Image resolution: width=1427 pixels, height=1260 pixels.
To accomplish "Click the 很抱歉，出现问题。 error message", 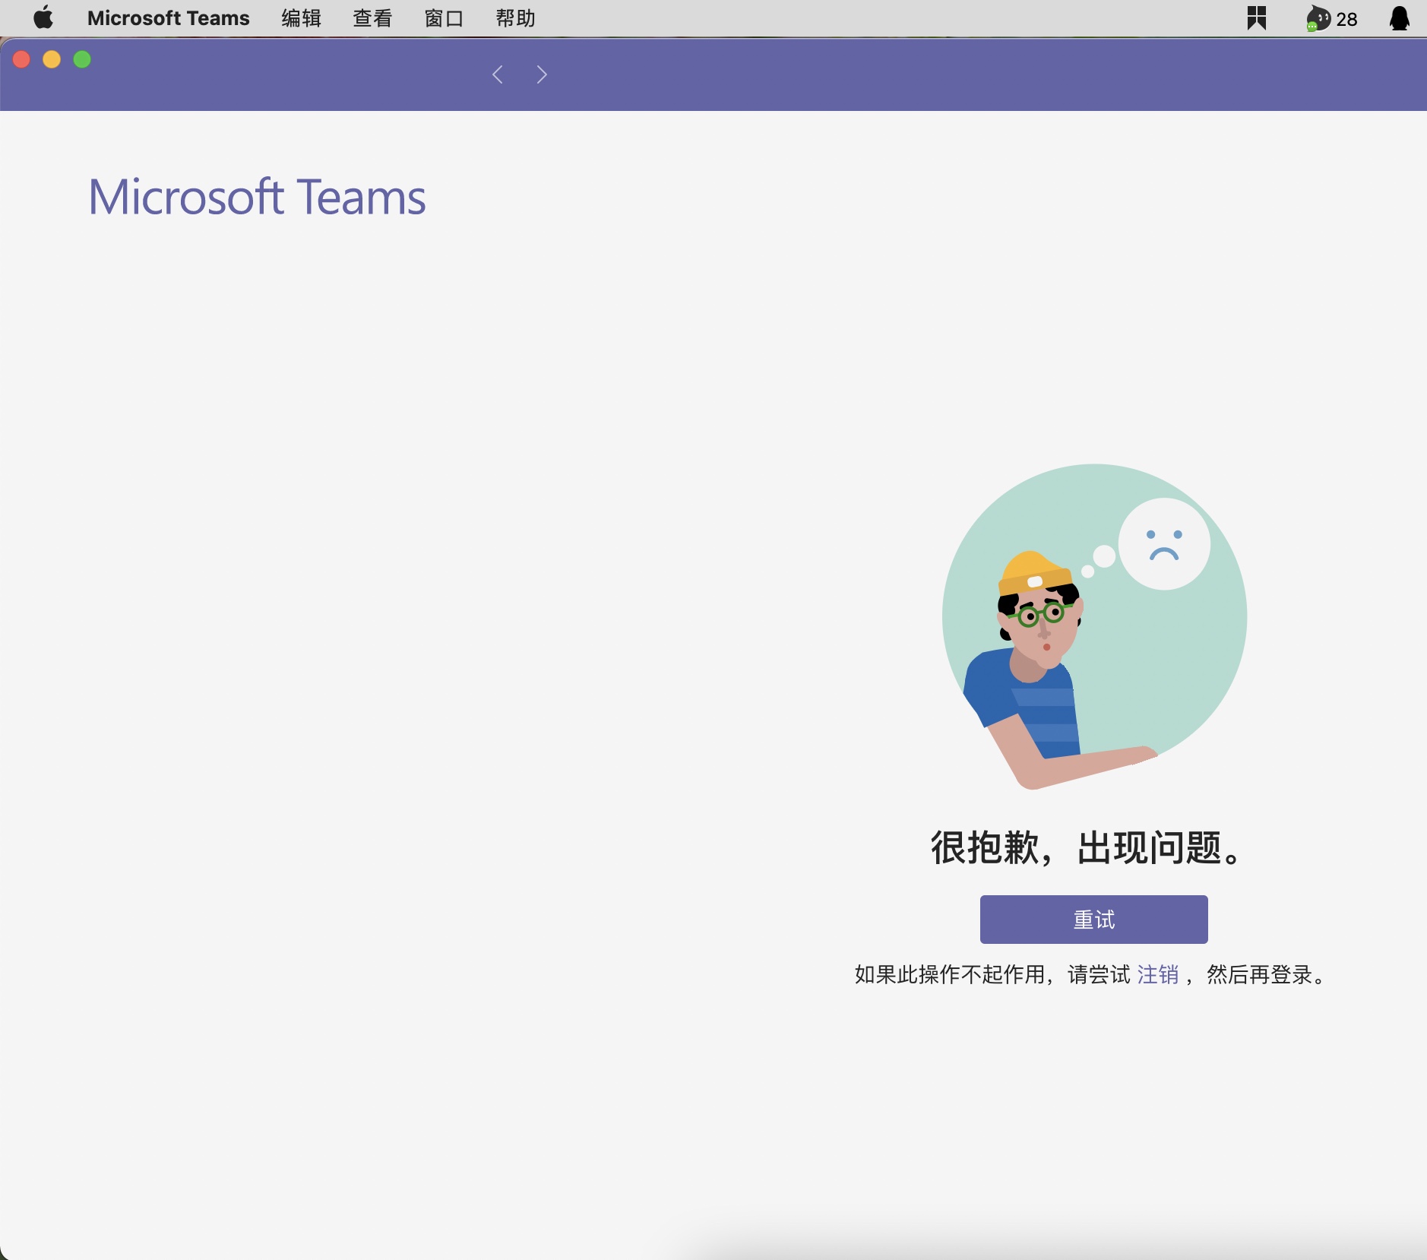I will [1087, 847].
